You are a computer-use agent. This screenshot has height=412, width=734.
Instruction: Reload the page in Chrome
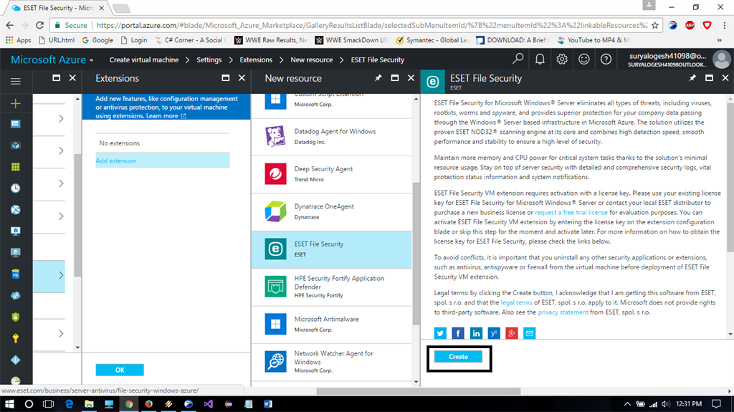tap(40, 25)
